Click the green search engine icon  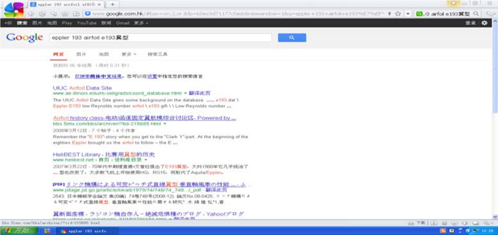click(x=419, y=14)
